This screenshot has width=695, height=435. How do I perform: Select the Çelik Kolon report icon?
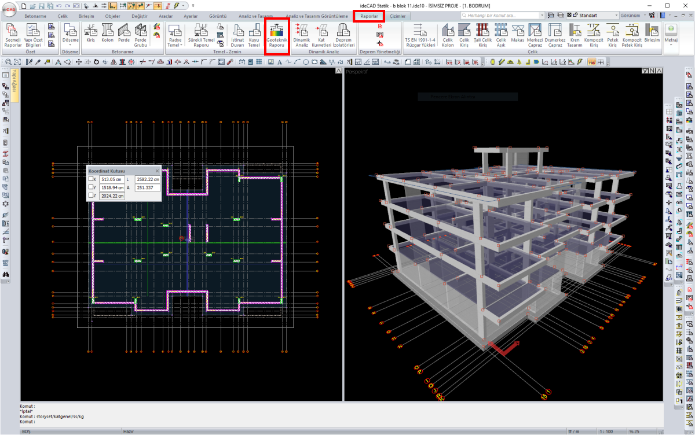(448, 35)
